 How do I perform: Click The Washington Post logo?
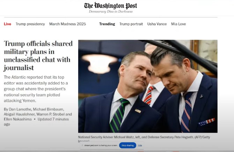pos(110,6)
